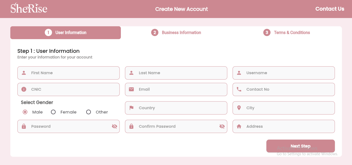
Task: Reveal the Confirm Password text
Action: click(222, 126)
